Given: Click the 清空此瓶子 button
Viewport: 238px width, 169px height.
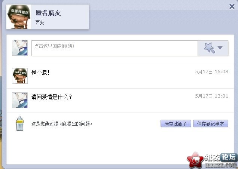Looking at the screenshot, I should (176, 123).
